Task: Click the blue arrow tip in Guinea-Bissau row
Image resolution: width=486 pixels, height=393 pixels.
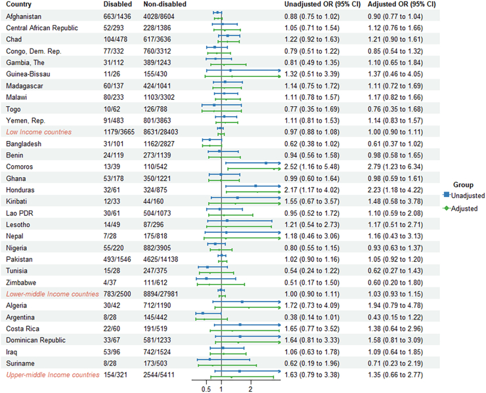Action: 280,71
